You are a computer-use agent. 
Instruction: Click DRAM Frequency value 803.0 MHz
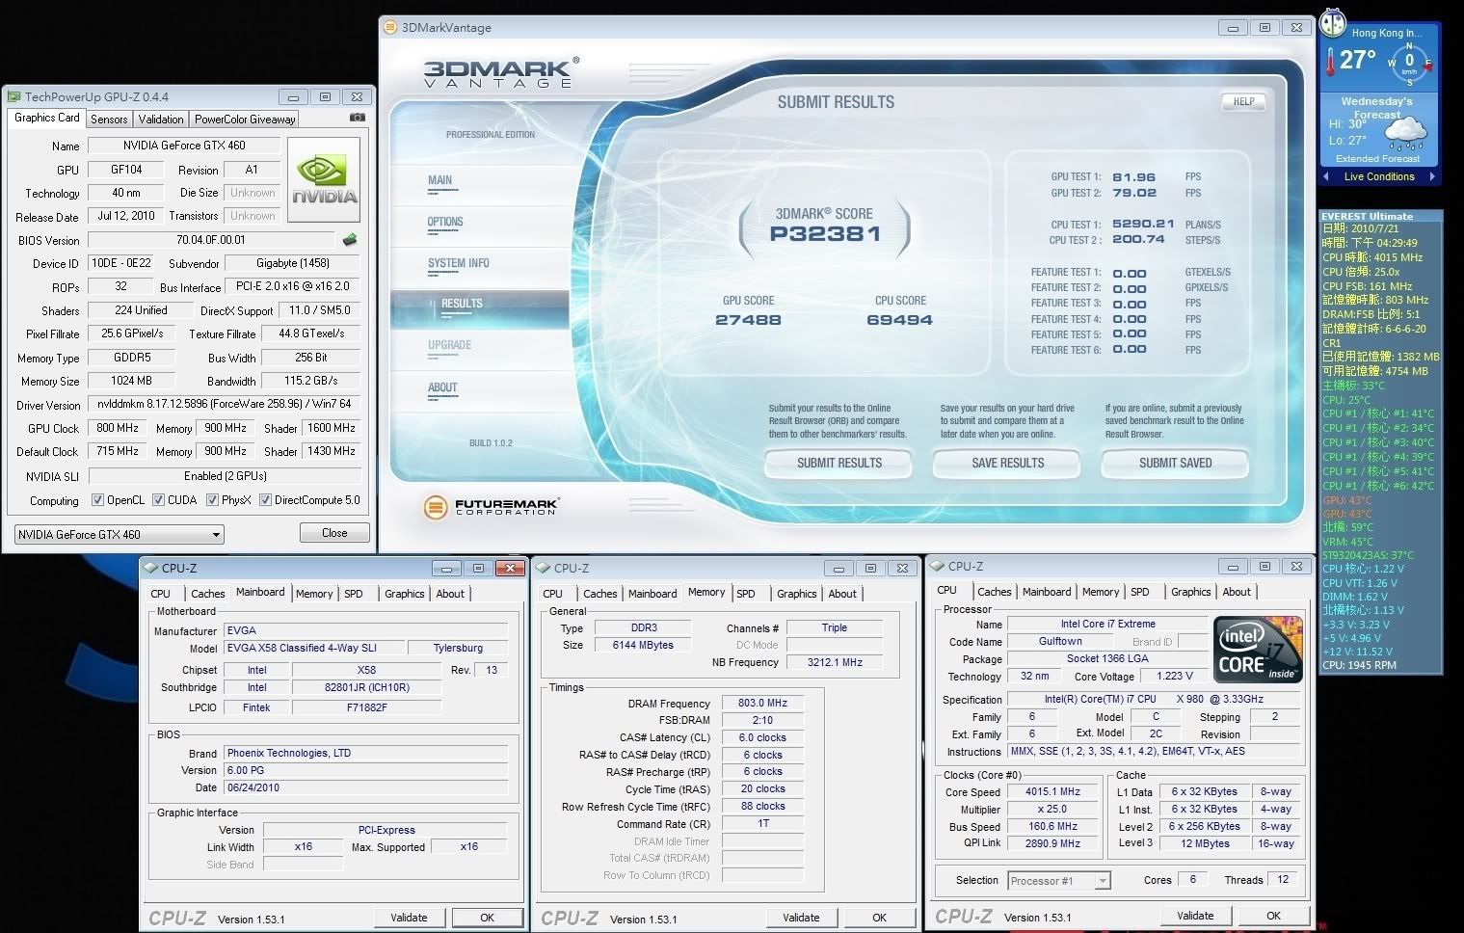coord(762,704)
